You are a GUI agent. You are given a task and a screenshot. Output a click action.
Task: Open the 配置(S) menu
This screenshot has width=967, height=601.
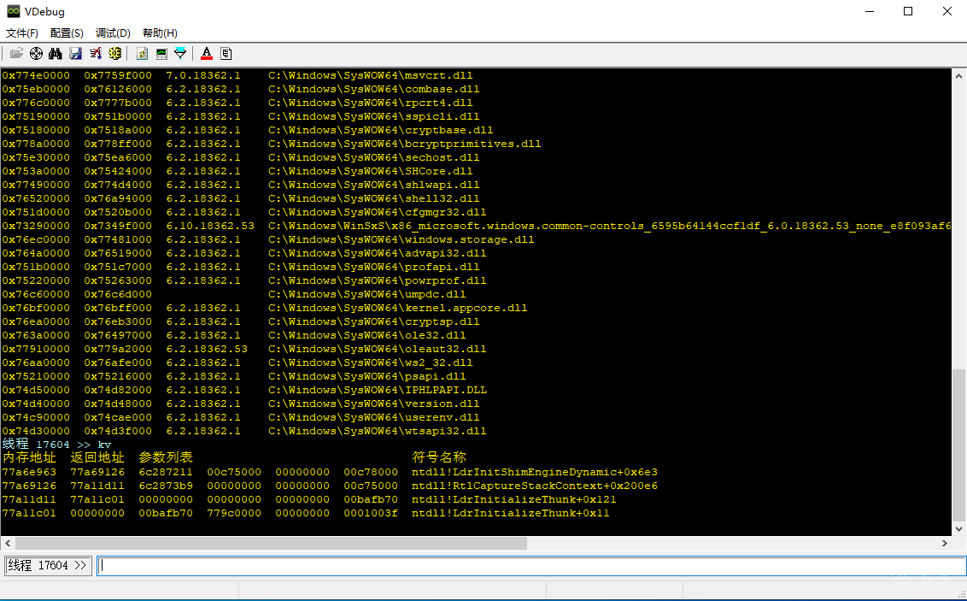pos(67,33)
